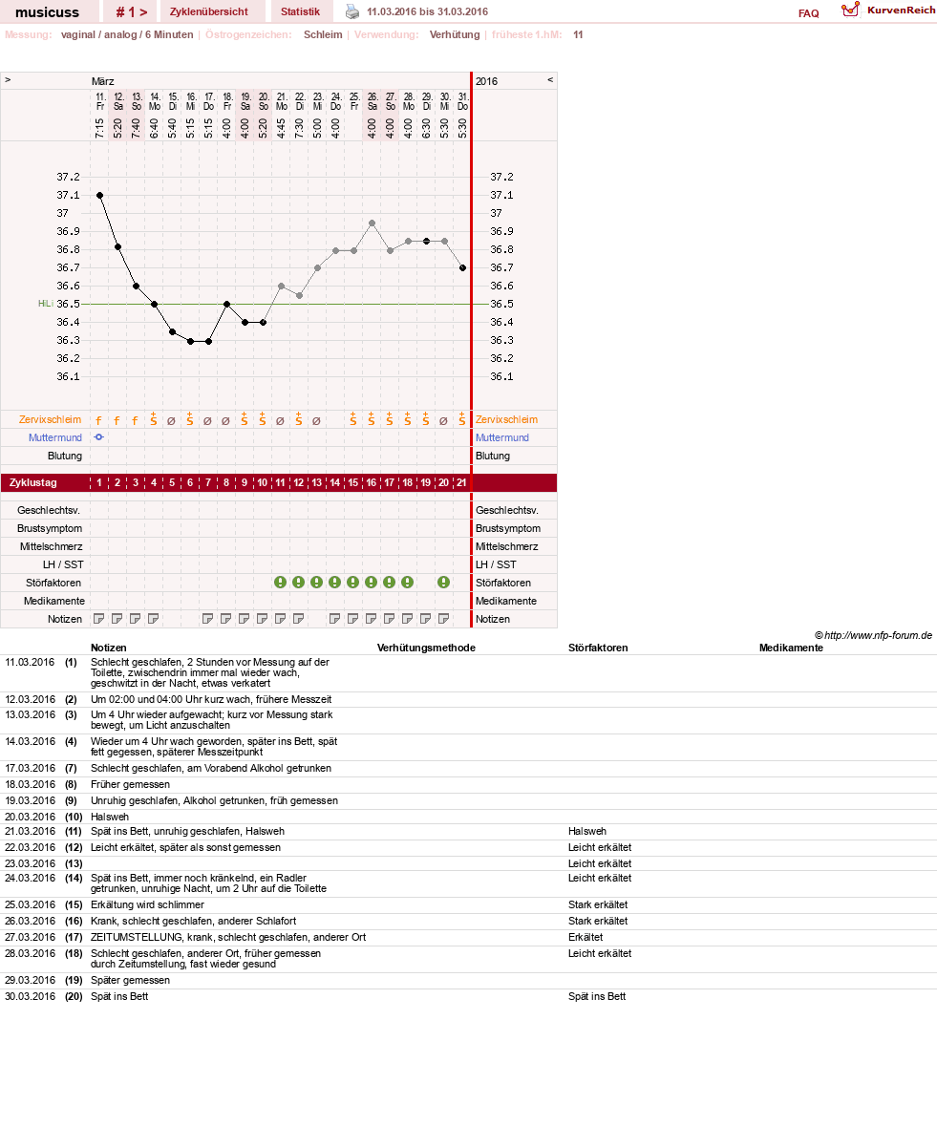This screenshot has width=937, height=1148.
Task: Open the note icon for cycle day 1
Action: (99, 619)
